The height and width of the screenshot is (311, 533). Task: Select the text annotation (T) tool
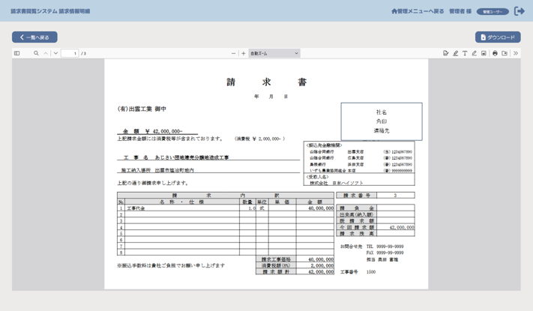coord(465,53)
